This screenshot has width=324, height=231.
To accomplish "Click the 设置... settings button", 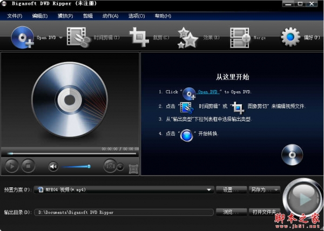I will (232, 190).
